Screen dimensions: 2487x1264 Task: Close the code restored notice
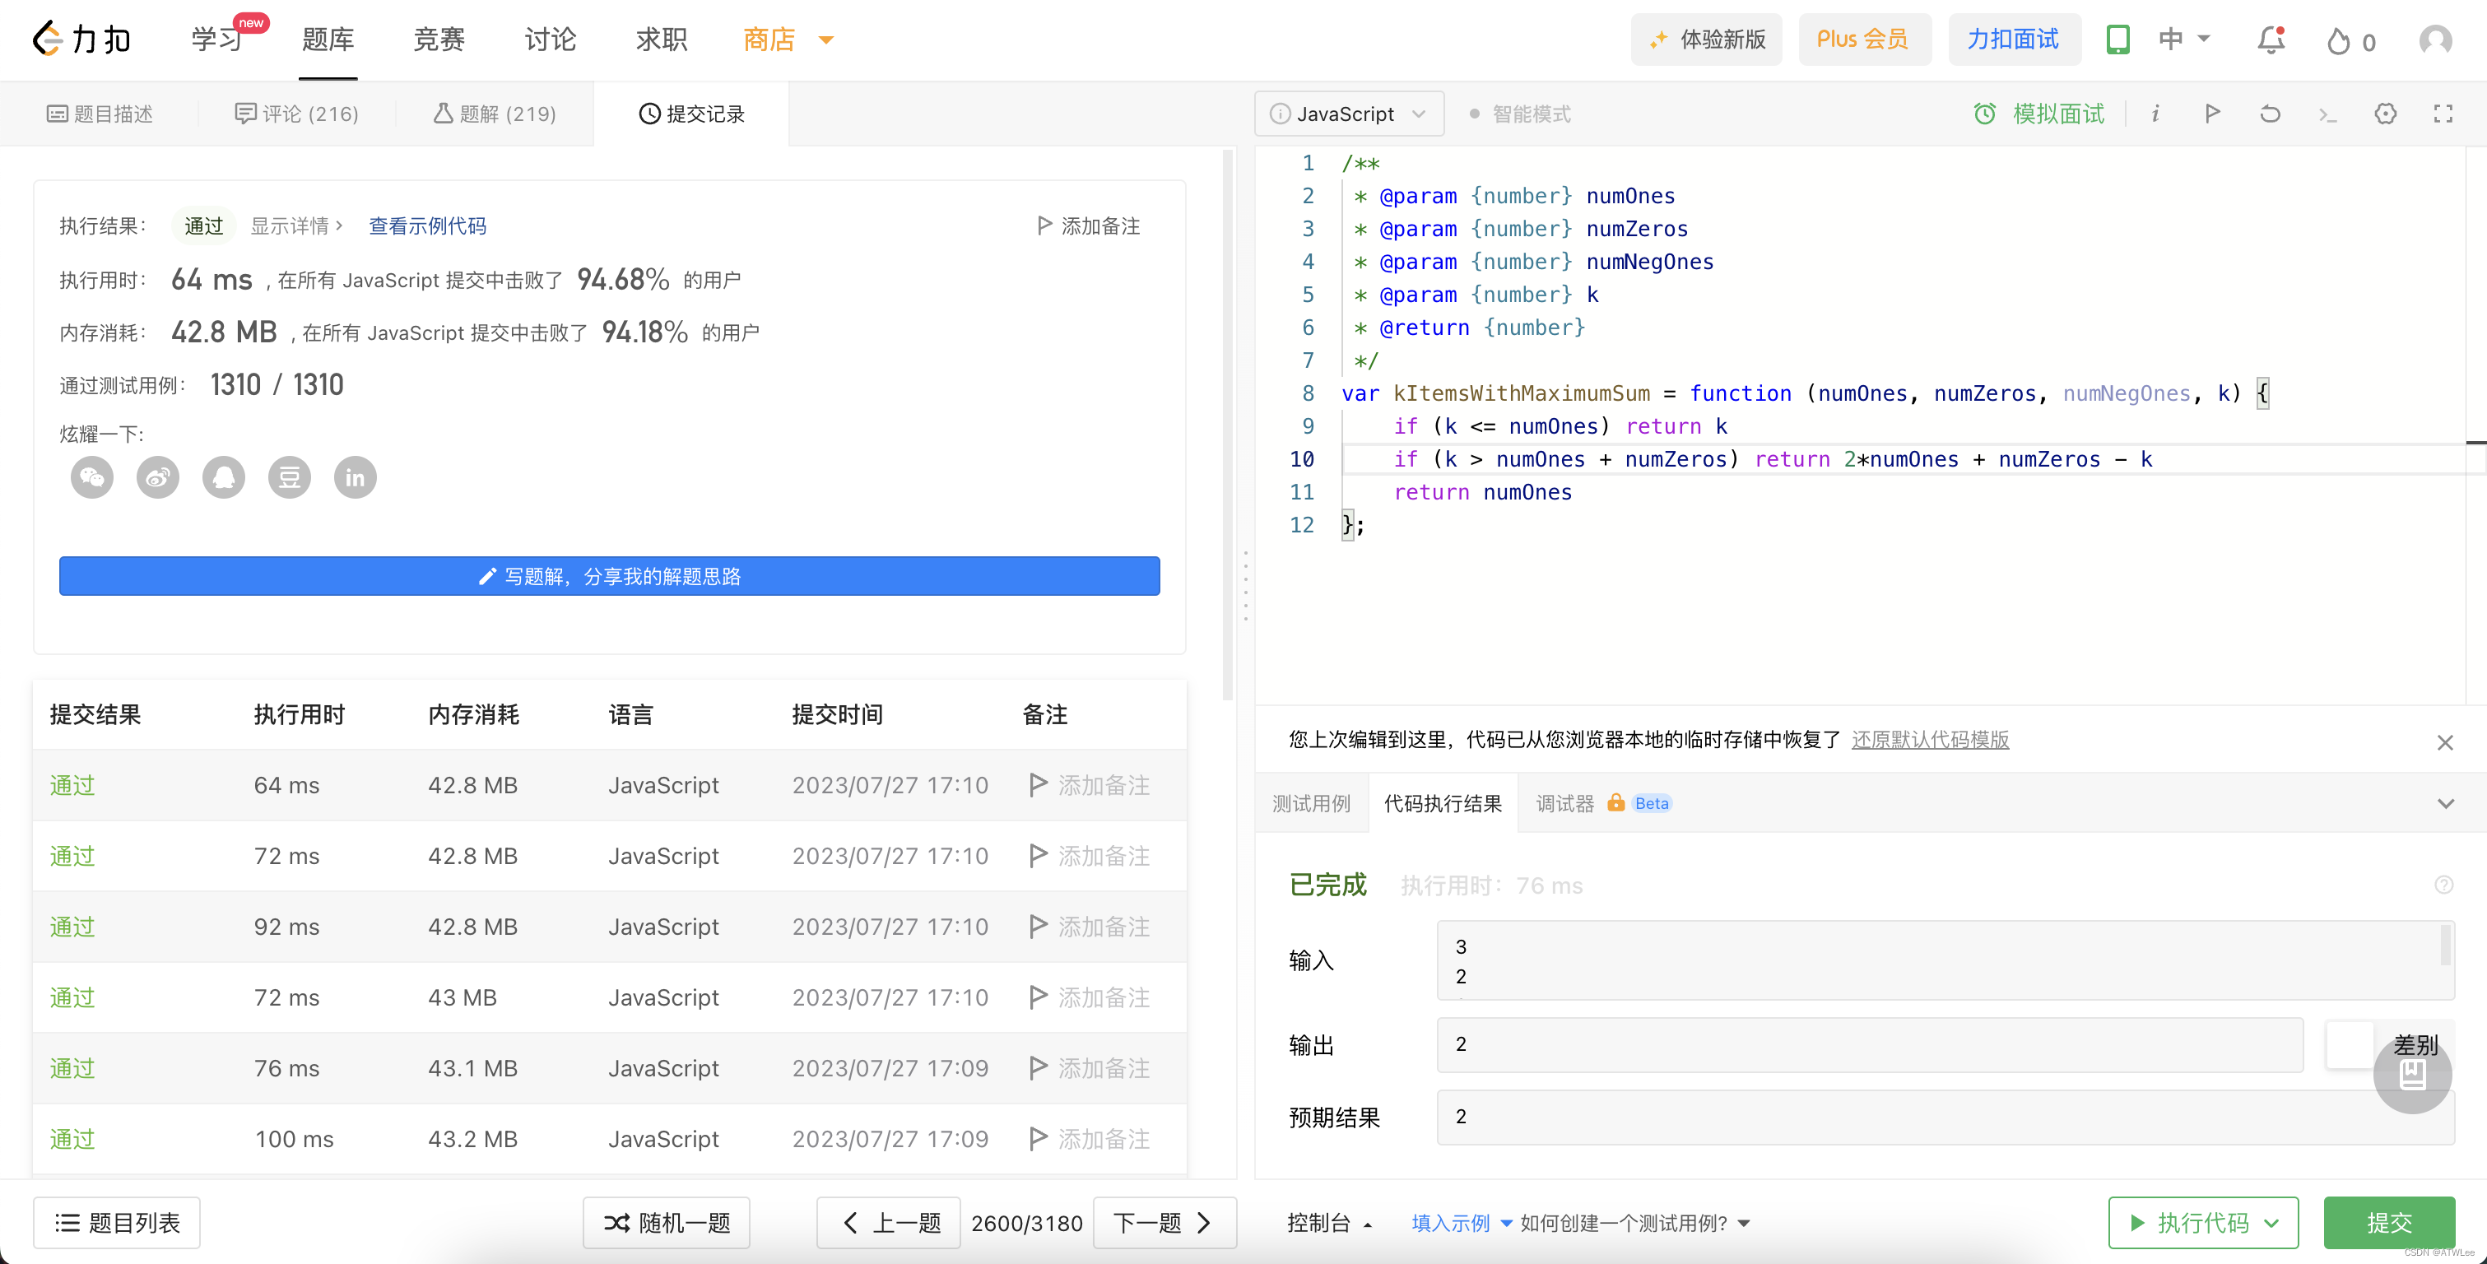point(2444,741)
